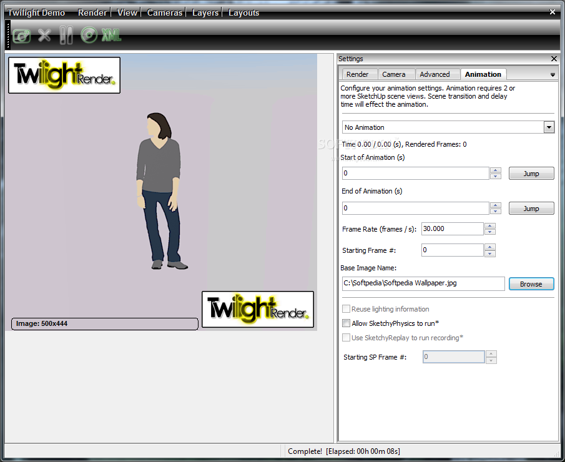Decrease Starting Frame # with down arrow

click(x=490, y=253)
